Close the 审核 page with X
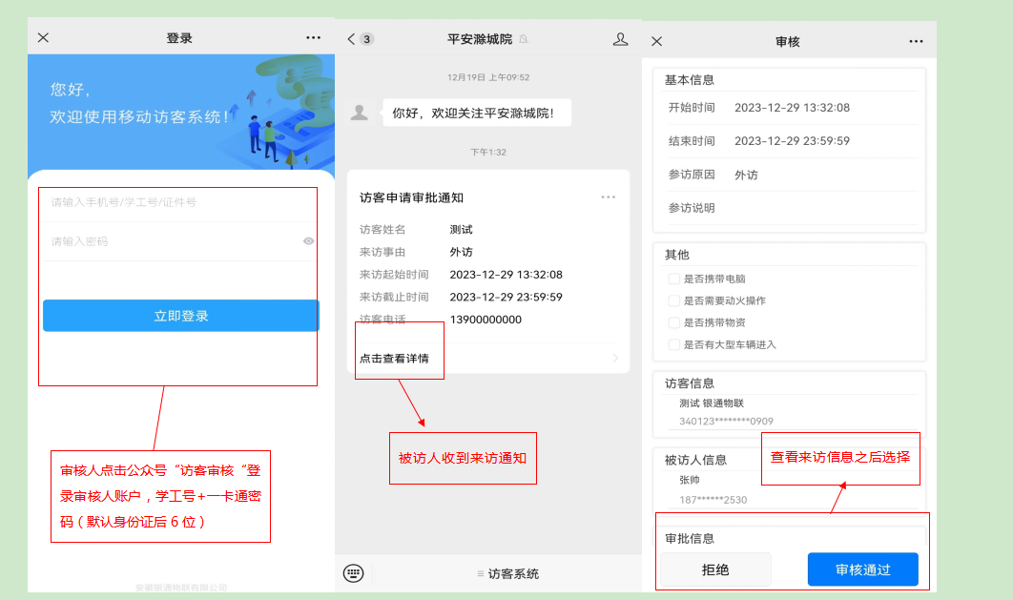The height and width of the screenshot is (600, 1013). [x=656, y=41]
